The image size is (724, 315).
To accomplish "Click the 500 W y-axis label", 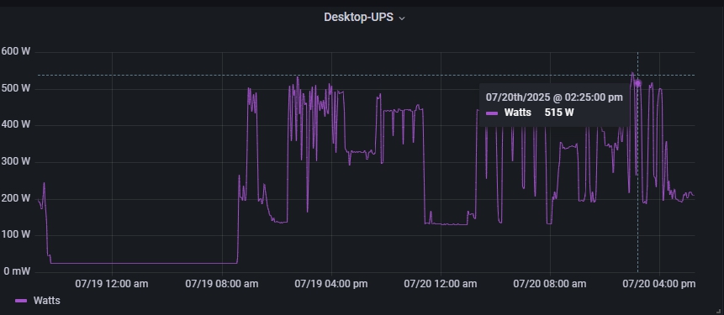I will click(15, 88).
